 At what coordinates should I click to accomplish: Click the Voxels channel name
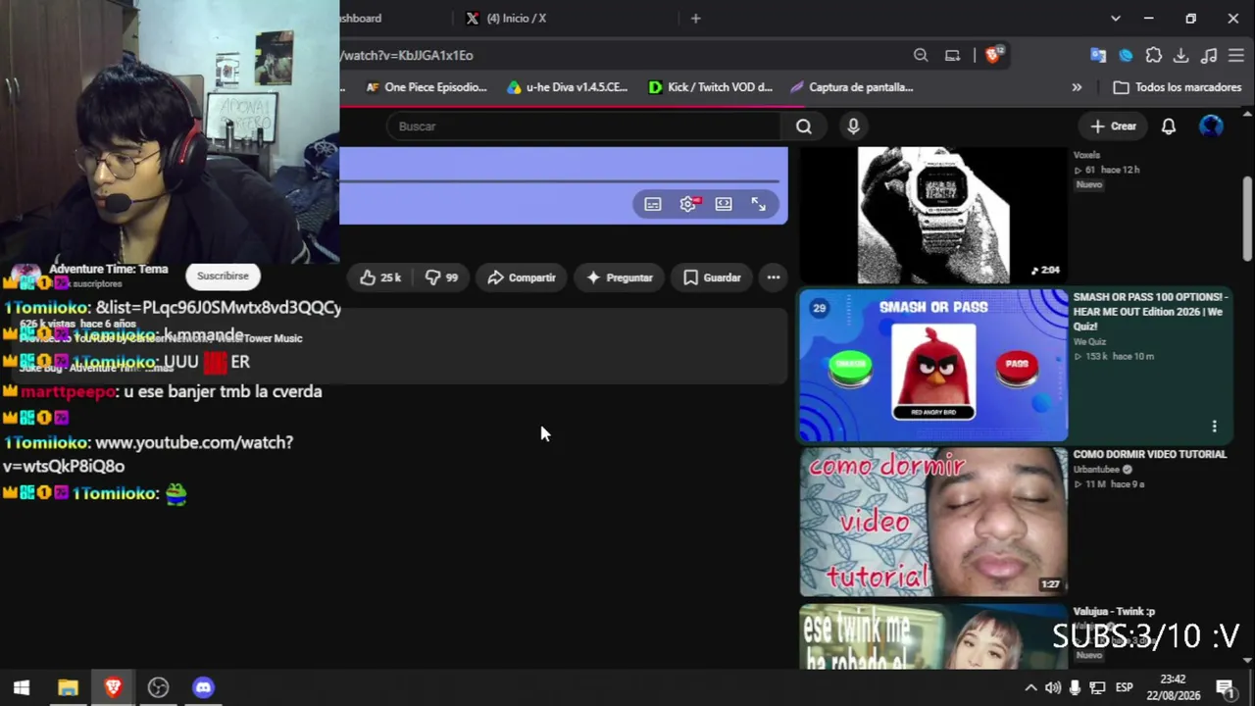pyautogui.click(x=1086, y=155)
